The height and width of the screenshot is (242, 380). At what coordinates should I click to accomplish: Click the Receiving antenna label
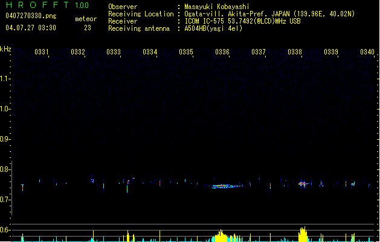(139, 28)
